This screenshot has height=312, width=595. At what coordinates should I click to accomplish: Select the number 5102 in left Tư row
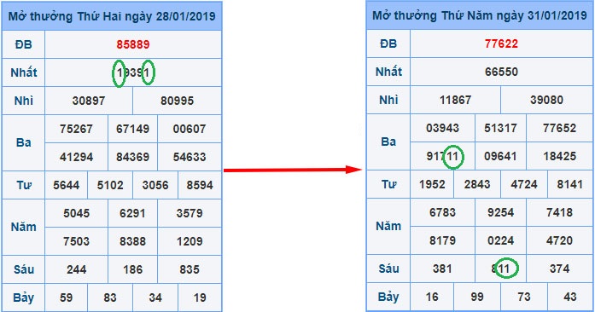pos(110,185)
